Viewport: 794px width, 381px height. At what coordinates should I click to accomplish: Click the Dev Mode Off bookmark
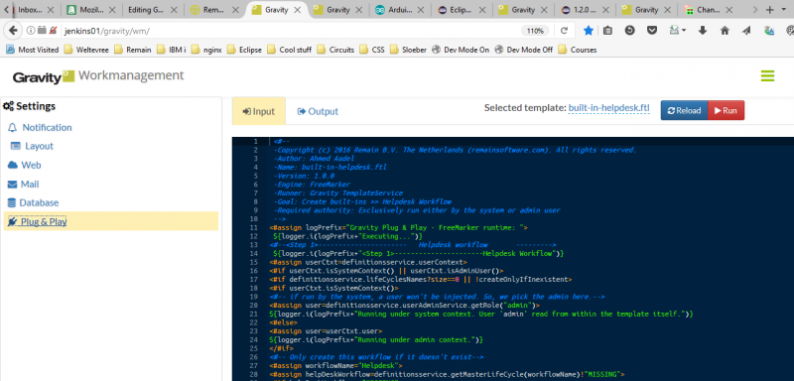point(524,50)
